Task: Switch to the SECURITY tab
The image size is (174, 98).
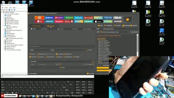Action: (x=51, y=26)
